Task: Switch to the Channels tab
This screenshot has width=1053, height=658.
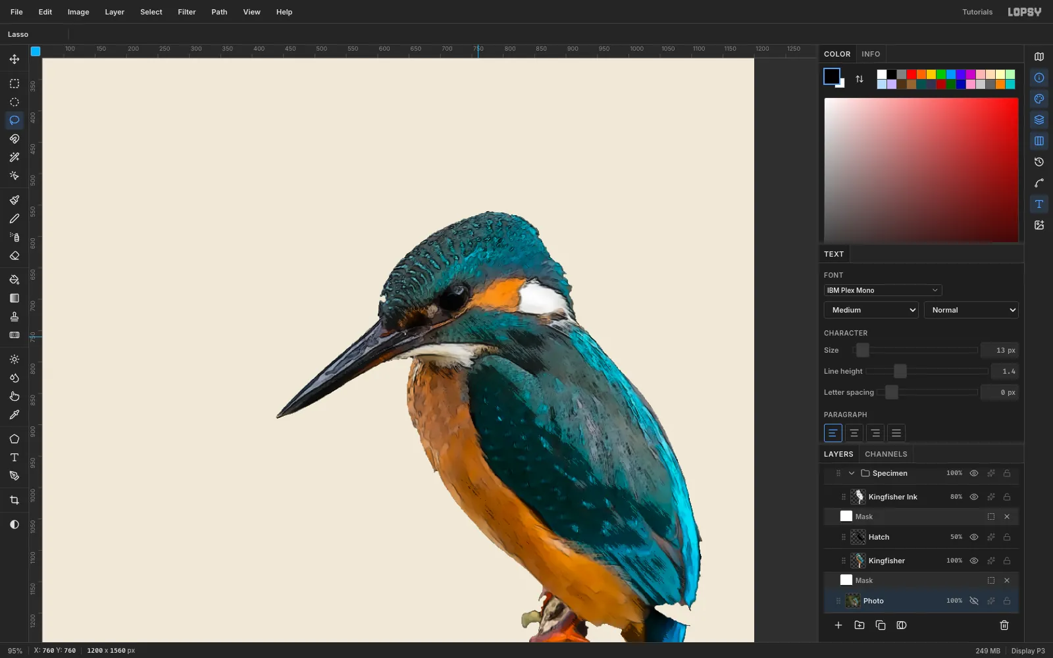Action: pyautogui.click(x=886, y=454)
